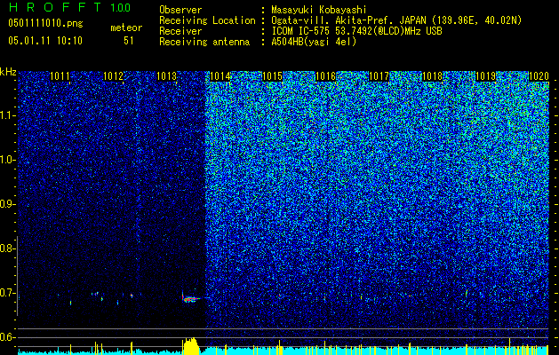559x355 pixels.
Task: Click the Observer field label
Action: (x=180, y=10)
